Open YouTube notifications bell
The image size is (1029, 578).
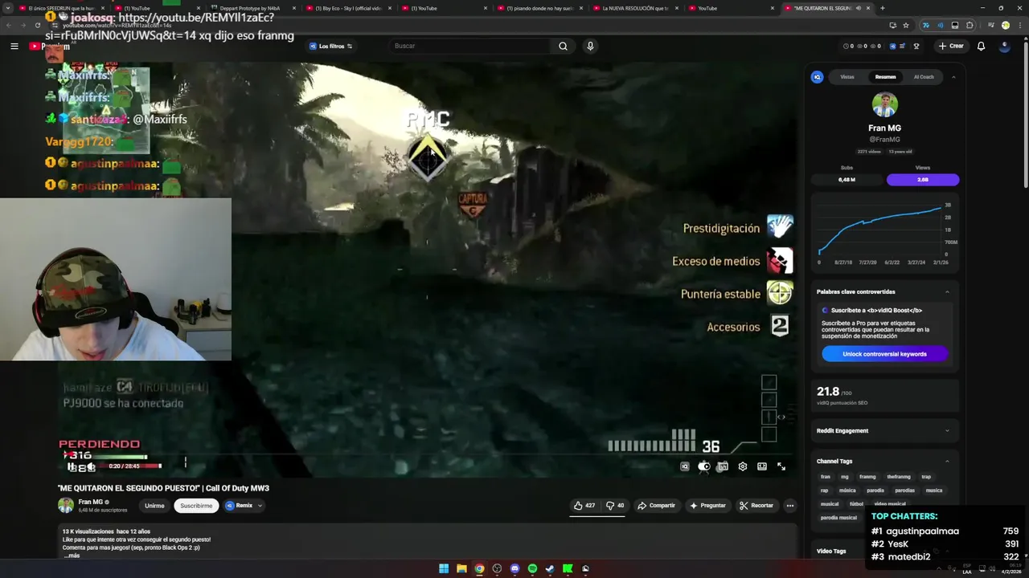[981, 46]
